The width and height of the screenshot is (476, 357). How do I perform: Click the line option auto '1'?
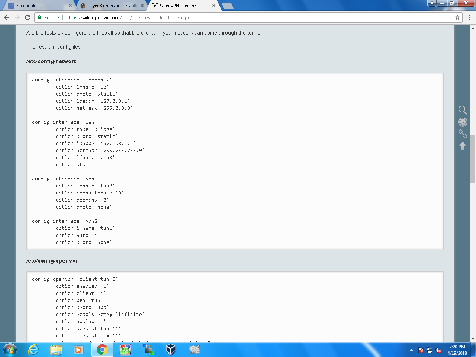(78, 235)
